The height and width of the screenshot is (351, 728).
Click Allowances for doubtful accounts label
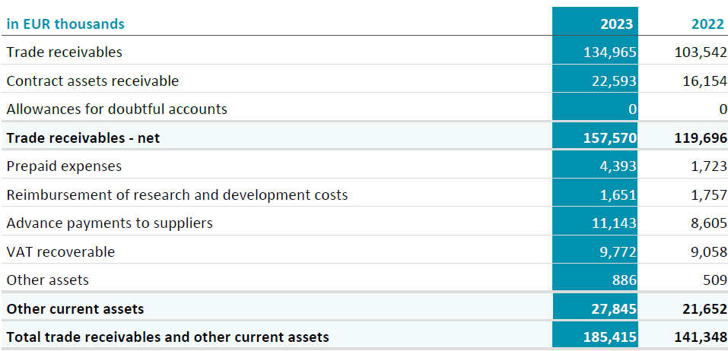pyautogui.click(x=117, y=109)
